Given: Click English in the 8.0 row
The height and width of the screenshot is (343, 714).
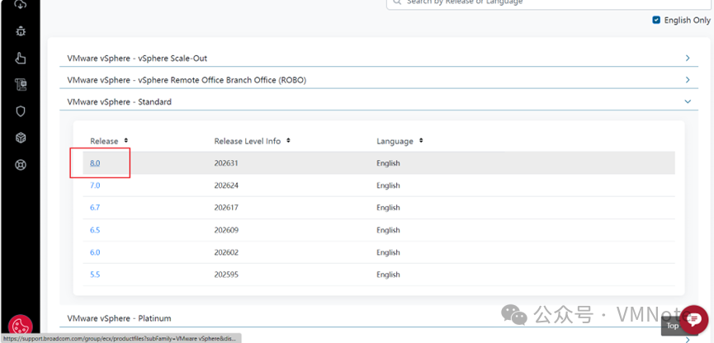Looking at the screenshot, I should pyautogui.click(x=388, y=163).
